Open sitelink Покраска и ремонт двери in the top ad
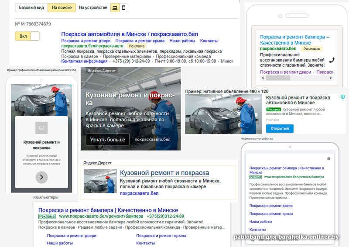This screenshot has height=247, width=349. (86, 41)
